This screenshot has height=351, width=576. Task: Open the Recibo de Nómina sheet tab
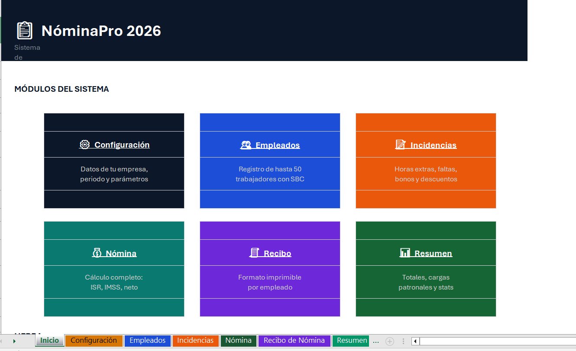click(294, 341)
